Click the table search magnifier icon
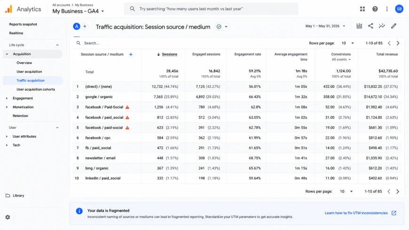409x230 pixels. click(x=78, y=43)
